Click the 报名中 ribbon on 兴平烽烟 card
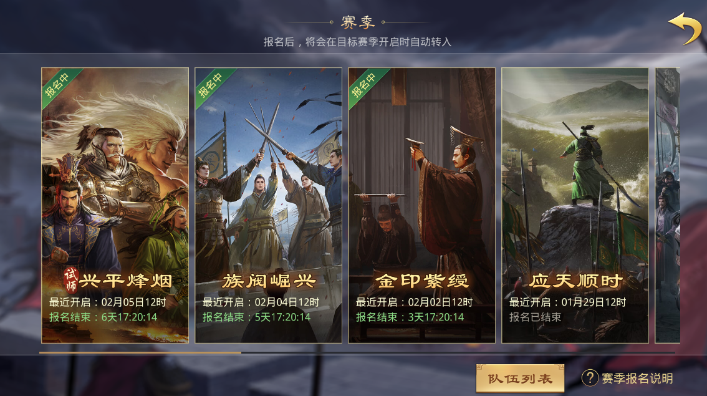This screenshot has width=707, height=396. click(x=58, y=84)
